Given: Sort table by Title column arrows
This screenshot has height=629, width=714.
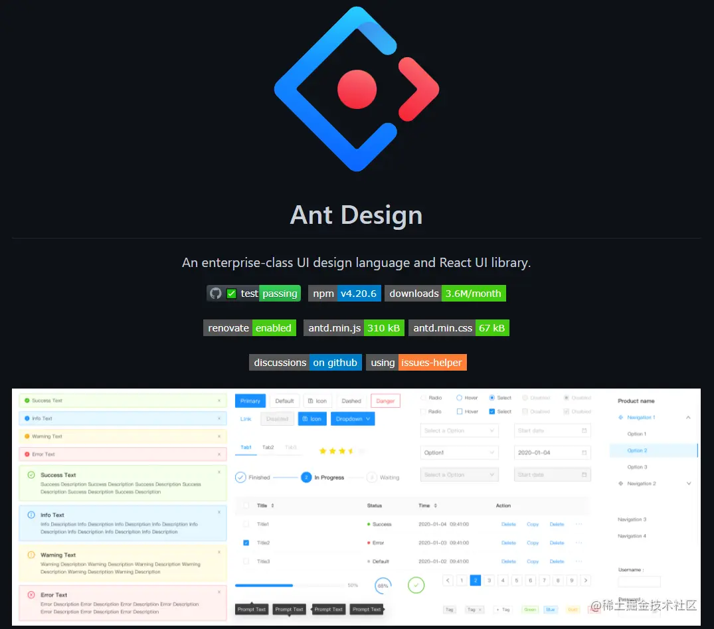Looking at the screenshot, I should point(272,505).
